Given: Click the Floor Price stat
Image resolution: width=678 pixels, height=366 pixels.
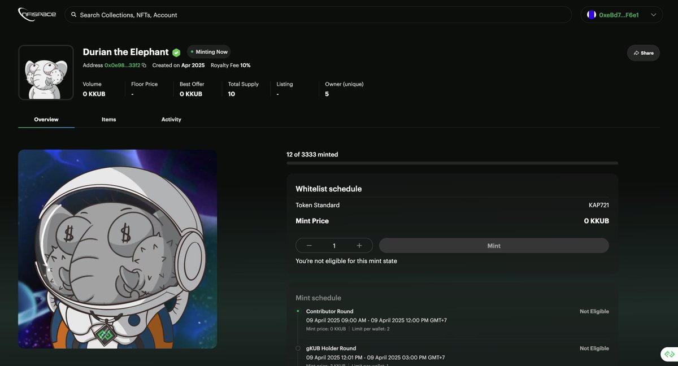Looking at the screenshot, I should click(144, 89).
